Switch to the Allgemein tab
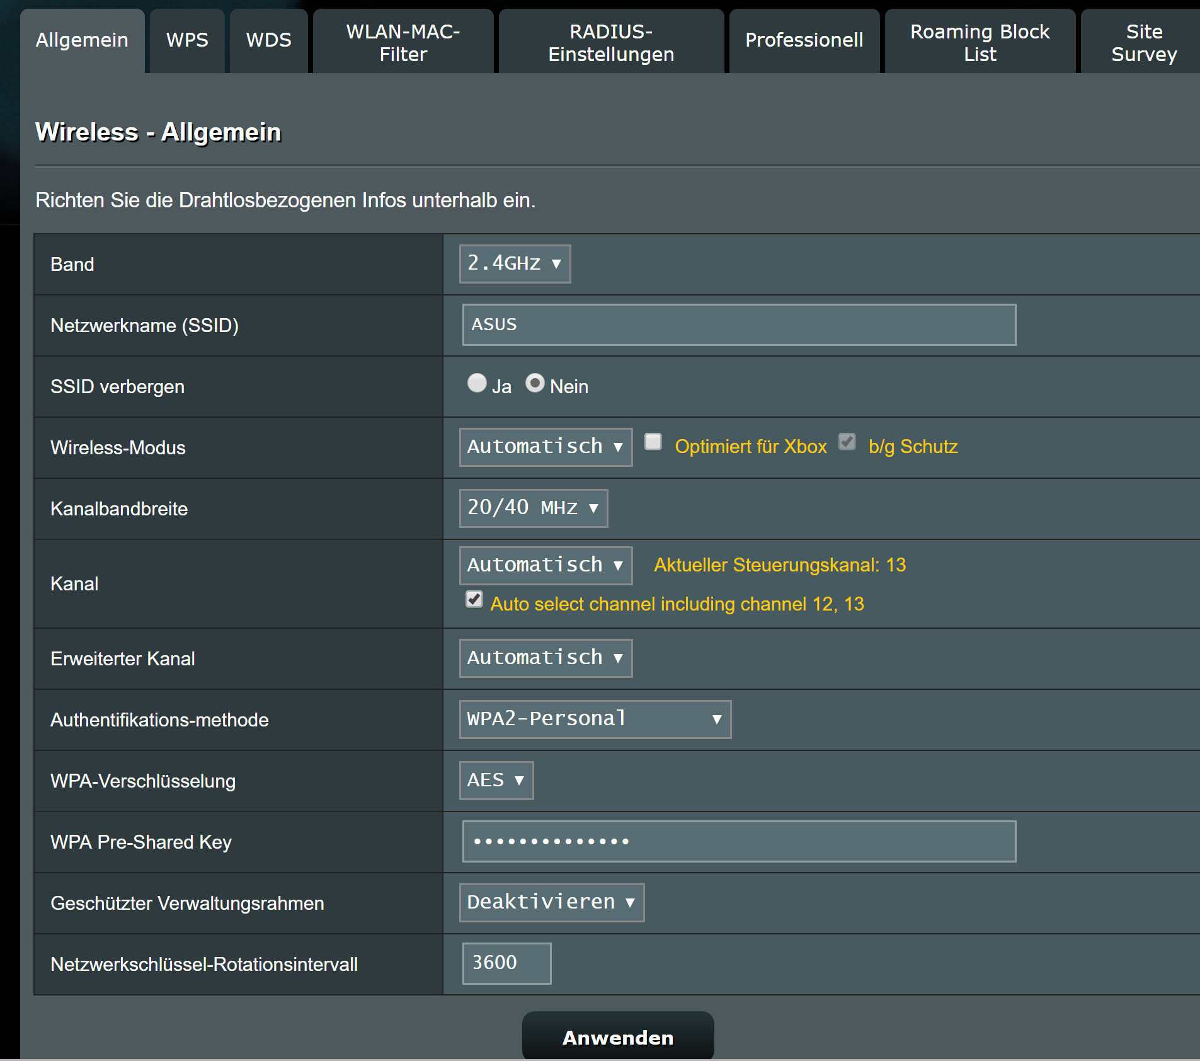1200x1061 pixels. (x=82, y=40)
